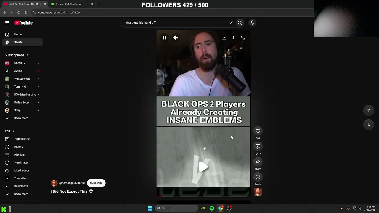Open Soup subscription channel
The height and width of the screenshot is (213, 379).
[x=23, y=110]
